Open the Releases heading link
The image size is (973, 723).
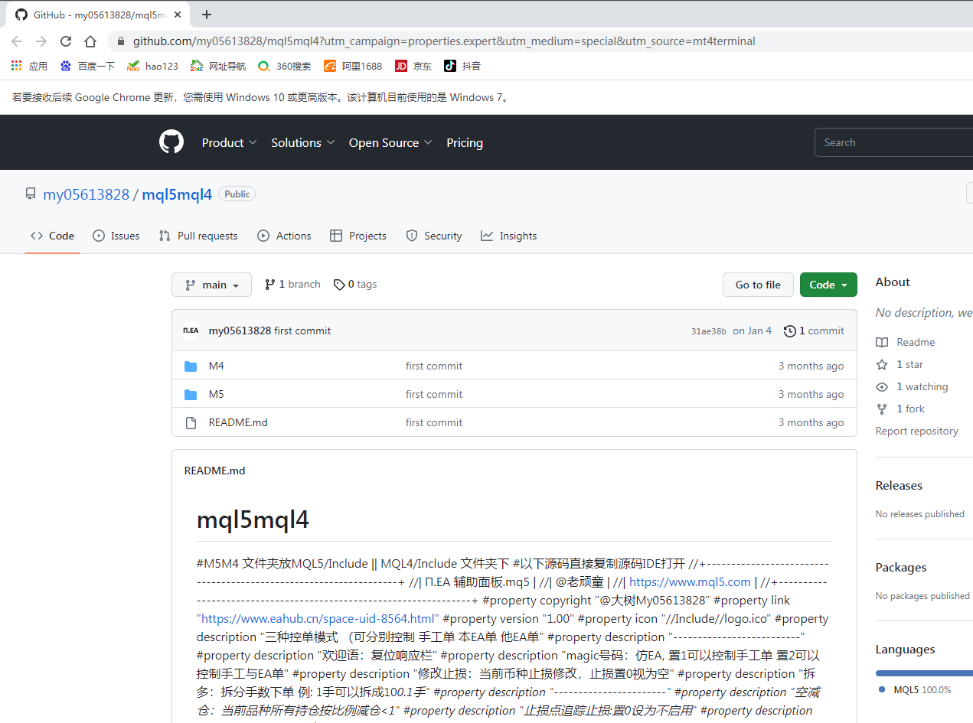tap(899, 485)
